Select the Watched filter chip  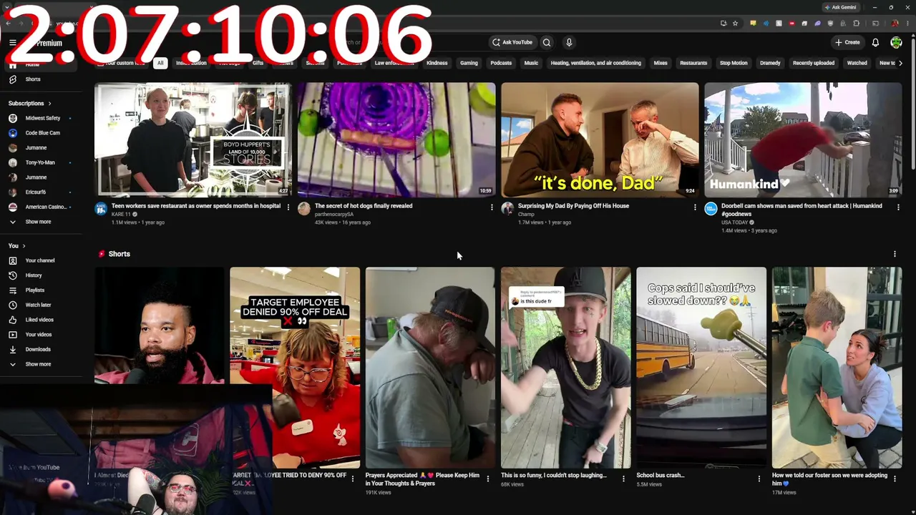(x=857, y=63)
